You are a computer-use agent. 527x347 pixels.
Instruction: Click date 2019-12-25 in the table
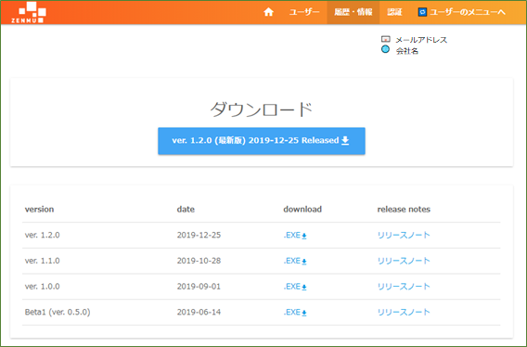click(x=199, y=235)
